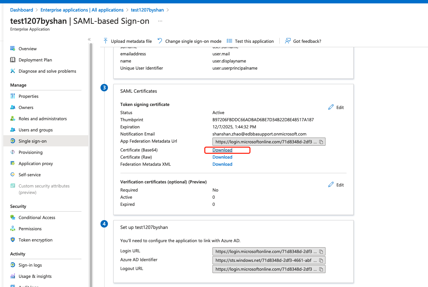428x287 pixels.
Task: Click the Users and groups icon
Action: coord(13,130)
